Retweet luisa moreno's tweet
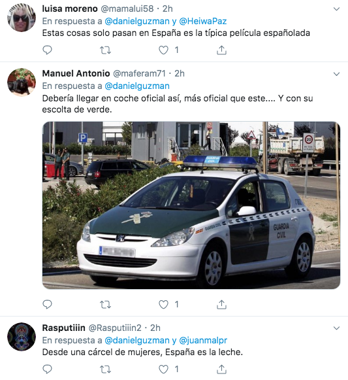Viewport: 348px width, 380px height. pyautogui.click(x=105, y=50)
